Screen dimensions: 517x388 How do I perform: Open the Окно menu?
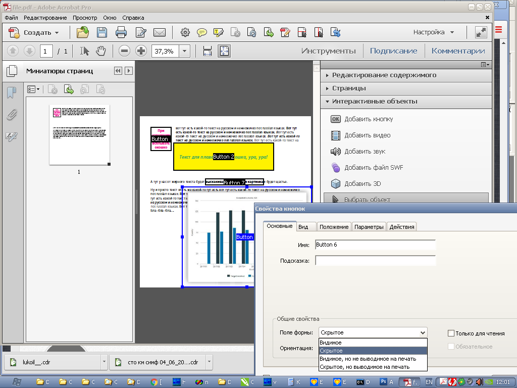[110, 18]
